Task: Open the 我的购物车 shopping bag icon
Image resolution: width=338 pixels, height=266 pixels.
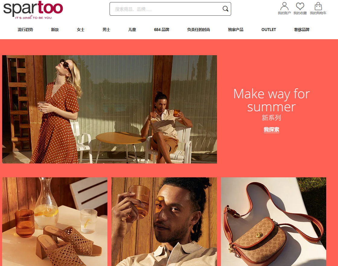Action: tap(318, 8)
